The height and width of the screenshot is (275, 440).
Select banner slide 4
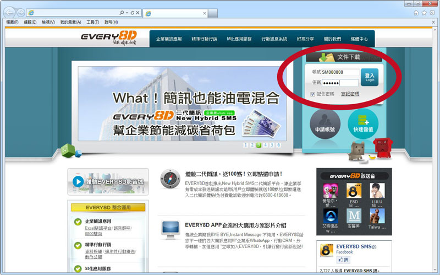[266, 145]
